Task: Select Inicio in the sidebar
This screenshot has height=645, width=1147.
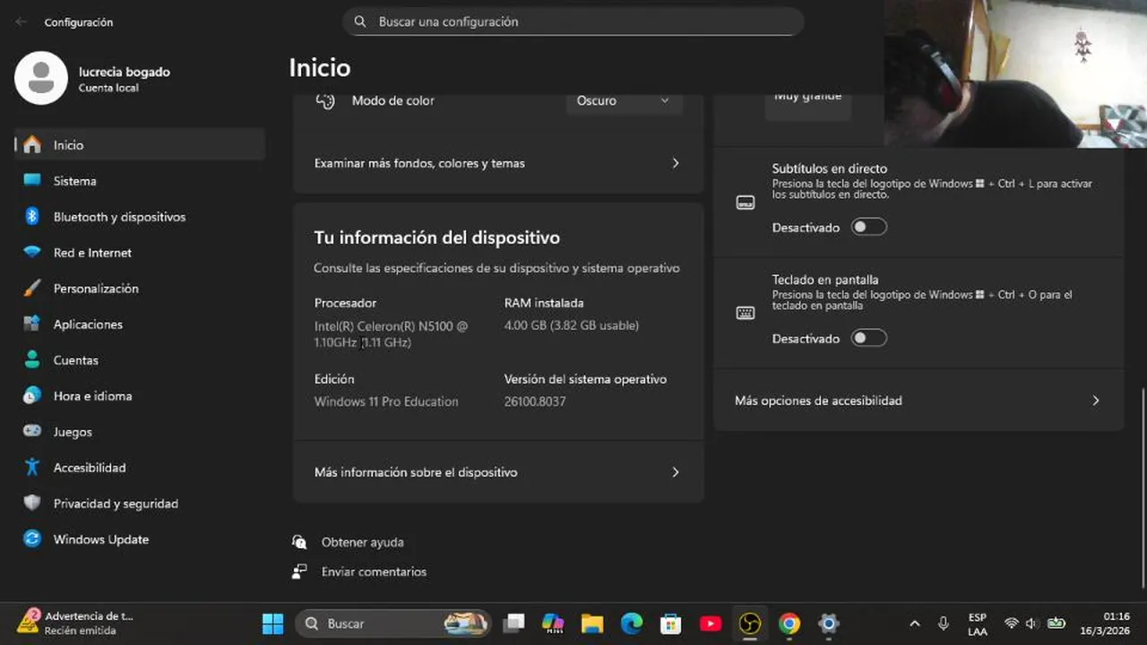Action: [x=140, y=145]
